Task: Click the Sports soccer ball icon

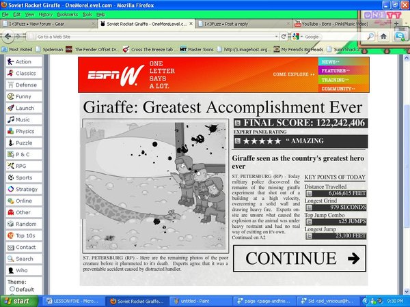Action: tap(10, 177)
